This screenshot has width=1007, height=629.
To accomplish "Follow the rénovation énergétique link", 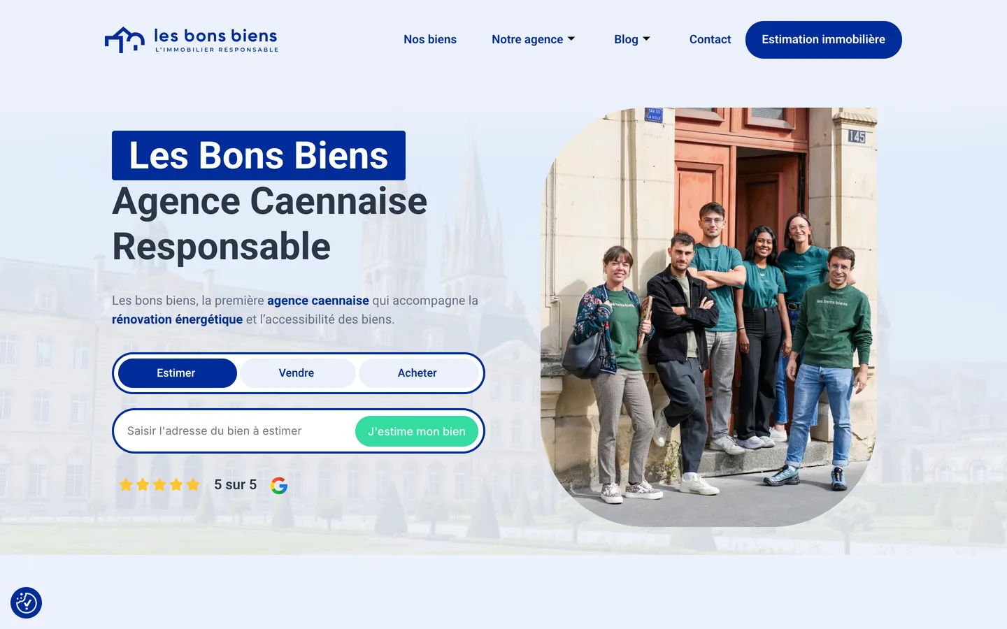I will pyautogui.click(x=178, y=319).
